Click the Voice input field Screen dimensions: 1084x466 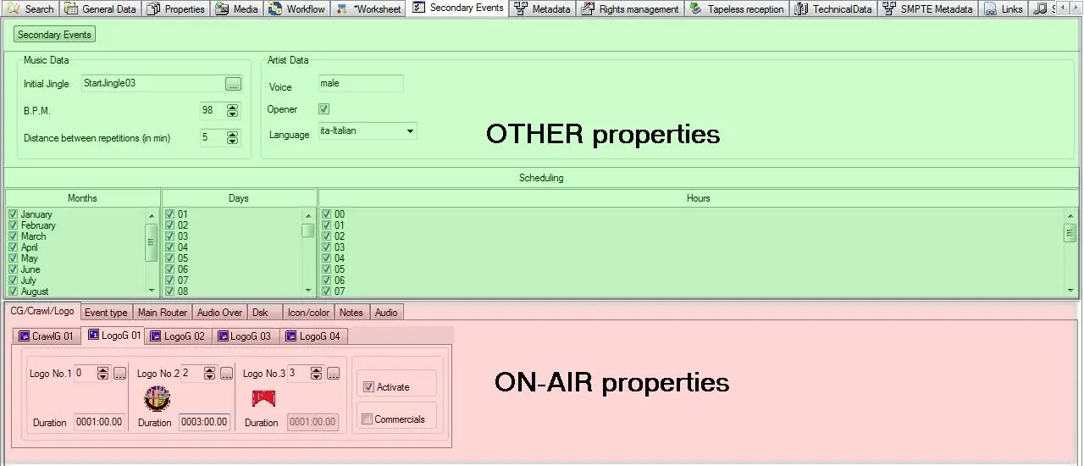coord(361,84)
